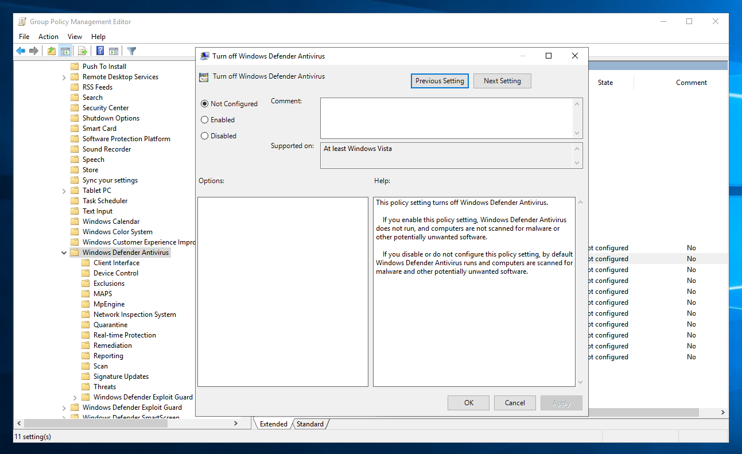This screenshot has height=454, width=742.
Task: Click the Cancel button
Action: (x=515, y=403)
